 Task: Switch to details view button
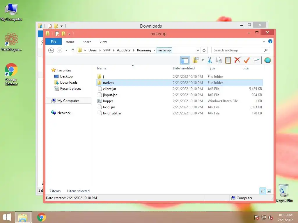click(263, 191)
